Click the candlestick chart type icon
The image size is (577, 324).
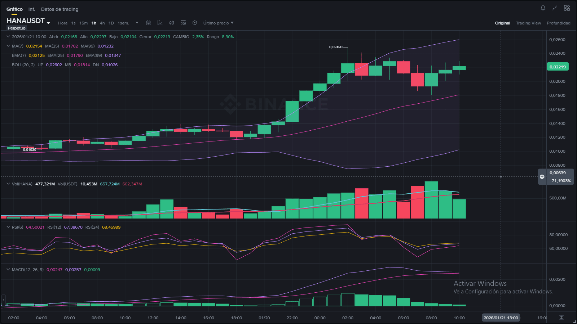click(172, 23)
